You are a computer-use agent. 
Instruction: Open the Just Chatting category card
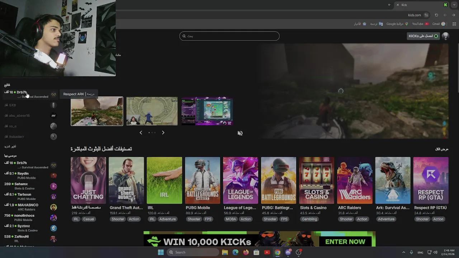(88, 180)
